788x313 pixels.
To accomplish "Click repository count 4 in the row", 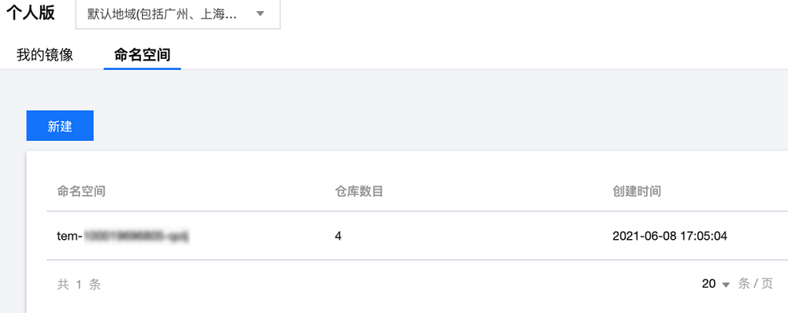I will [x=338, y=236].
